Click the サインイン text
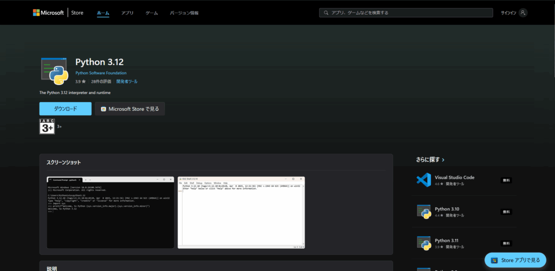This screenshot has height=271, width=555. pos(508,13)
